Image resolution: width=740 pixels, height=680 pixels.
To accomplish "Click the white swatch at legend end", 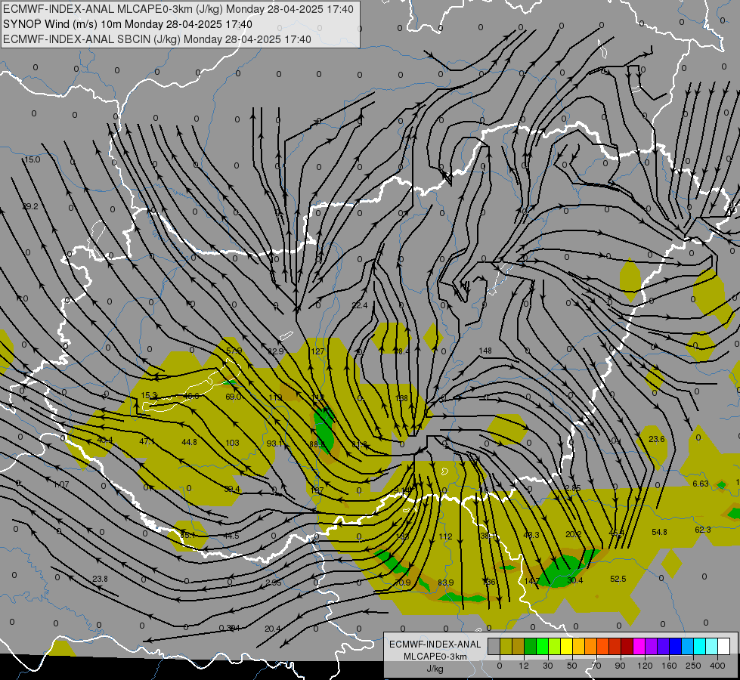I will pyautogui.click(x=723, y=646).
